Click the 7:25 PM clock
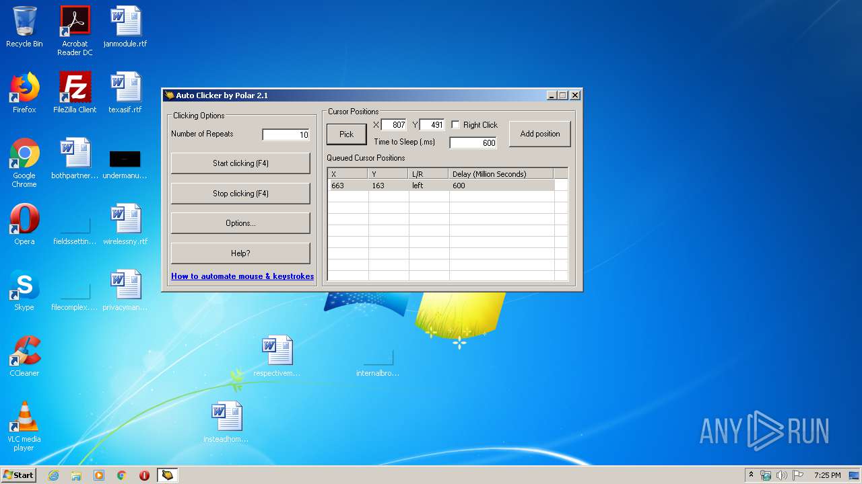The width and height of the screenshot is (862, 484). point(827,475)
